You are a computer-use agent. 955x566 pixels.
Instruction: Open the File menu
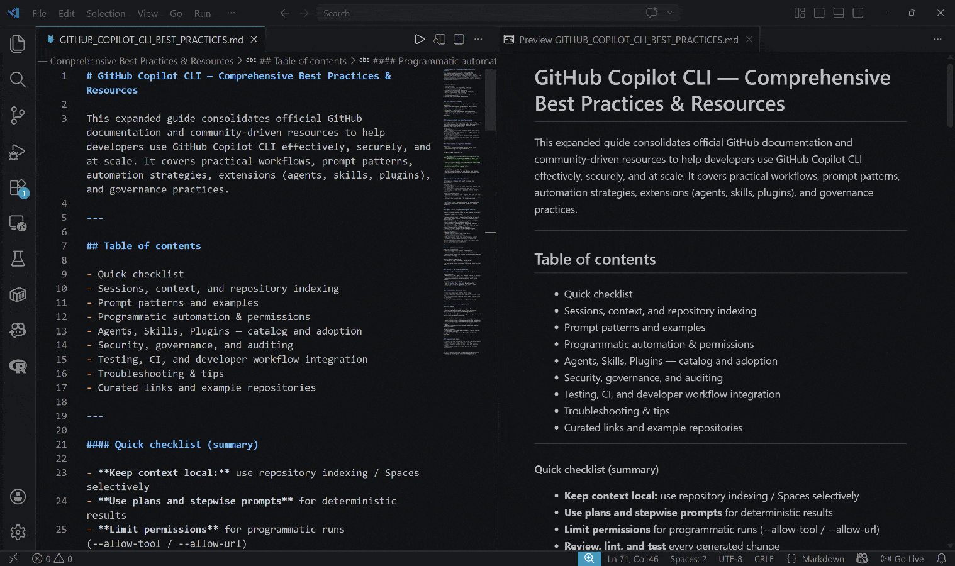(39, 13)
